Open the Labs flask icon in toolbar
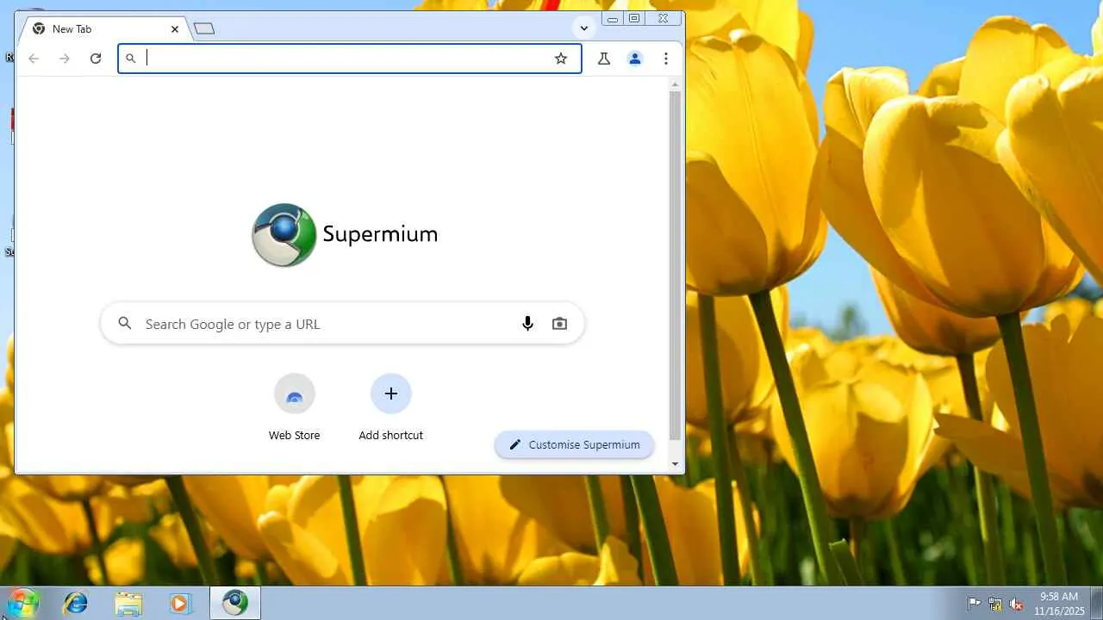The width and height of the screenshot is (1103, 620). coord(604,59)
